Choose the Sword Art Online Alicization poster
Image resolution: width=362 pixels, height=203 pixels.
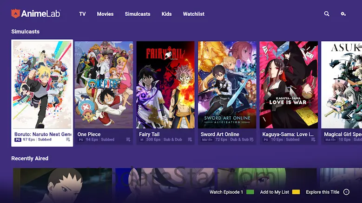point(227,85)
